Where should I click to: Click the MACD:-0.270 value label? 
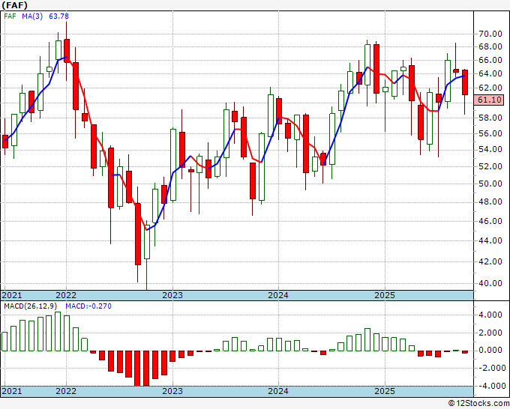pyautogui.click(x=88, y=306)
